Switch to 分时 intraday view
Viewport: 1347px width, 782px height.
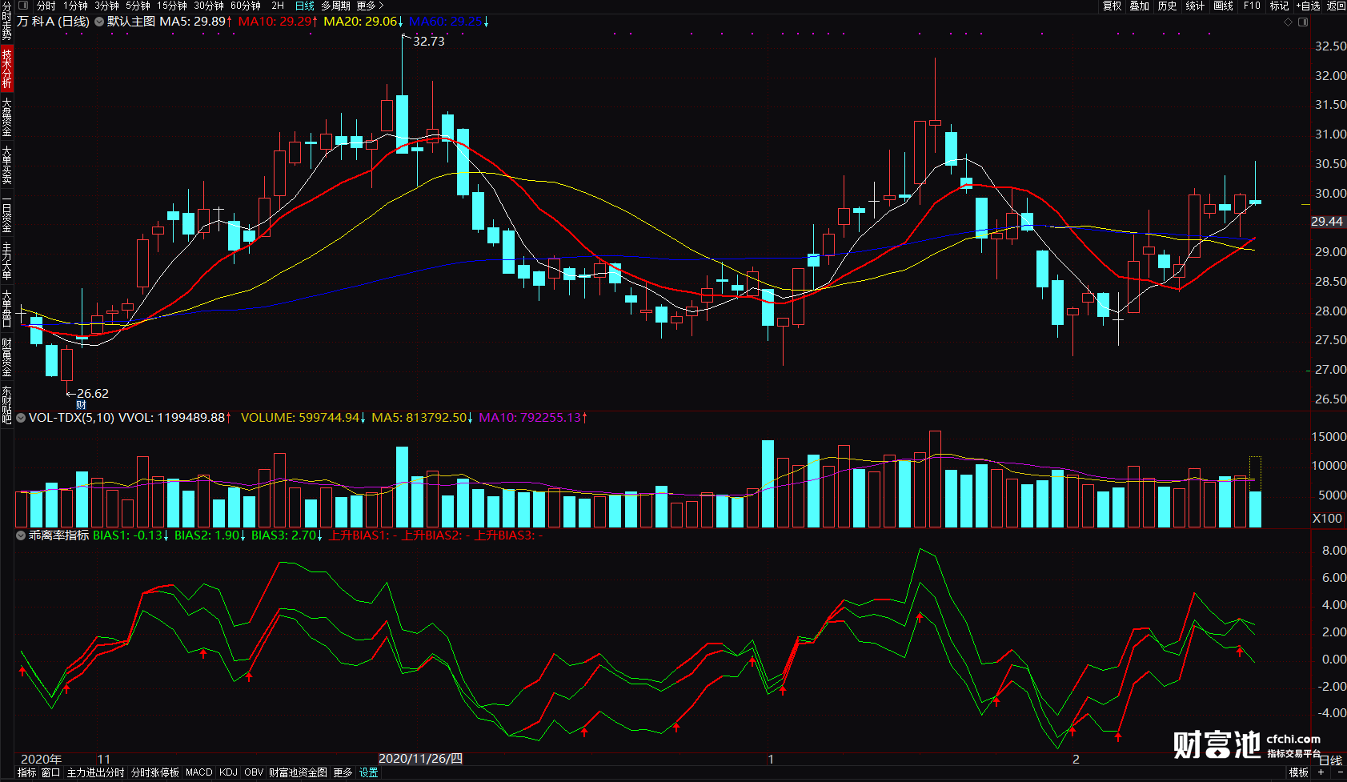(x=46, y=6)
